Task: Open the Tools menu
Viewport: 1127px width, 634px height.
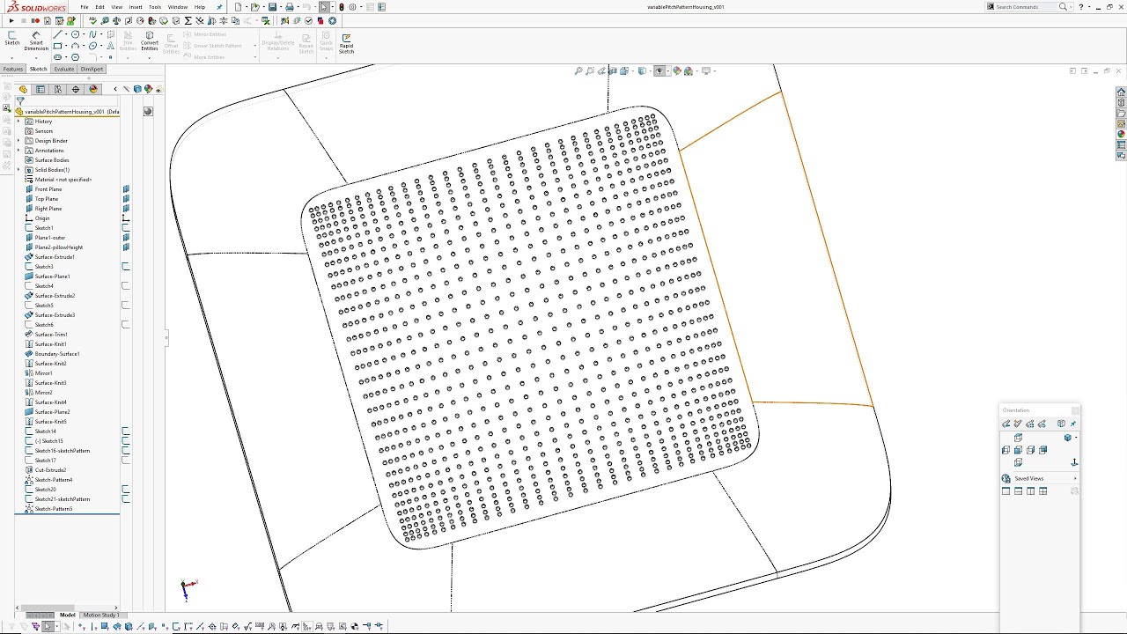Action: [x=155, y=7]
